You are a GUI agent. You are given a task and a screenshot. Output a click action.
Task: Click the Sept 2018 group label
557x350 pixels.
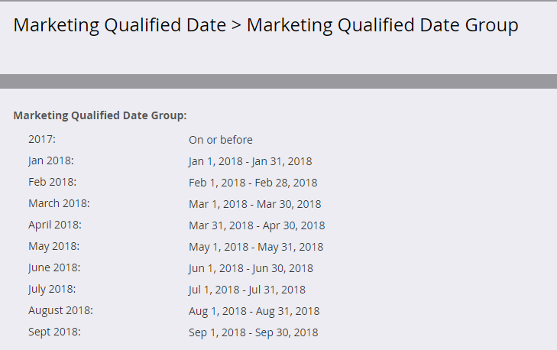54,332
